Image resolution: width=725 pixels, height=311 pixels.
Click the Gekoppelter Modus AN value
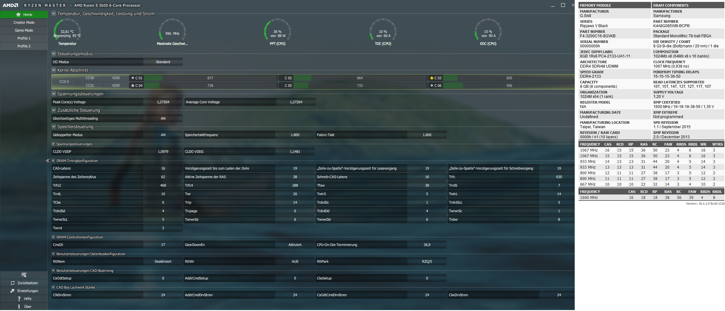pos(163,135)
